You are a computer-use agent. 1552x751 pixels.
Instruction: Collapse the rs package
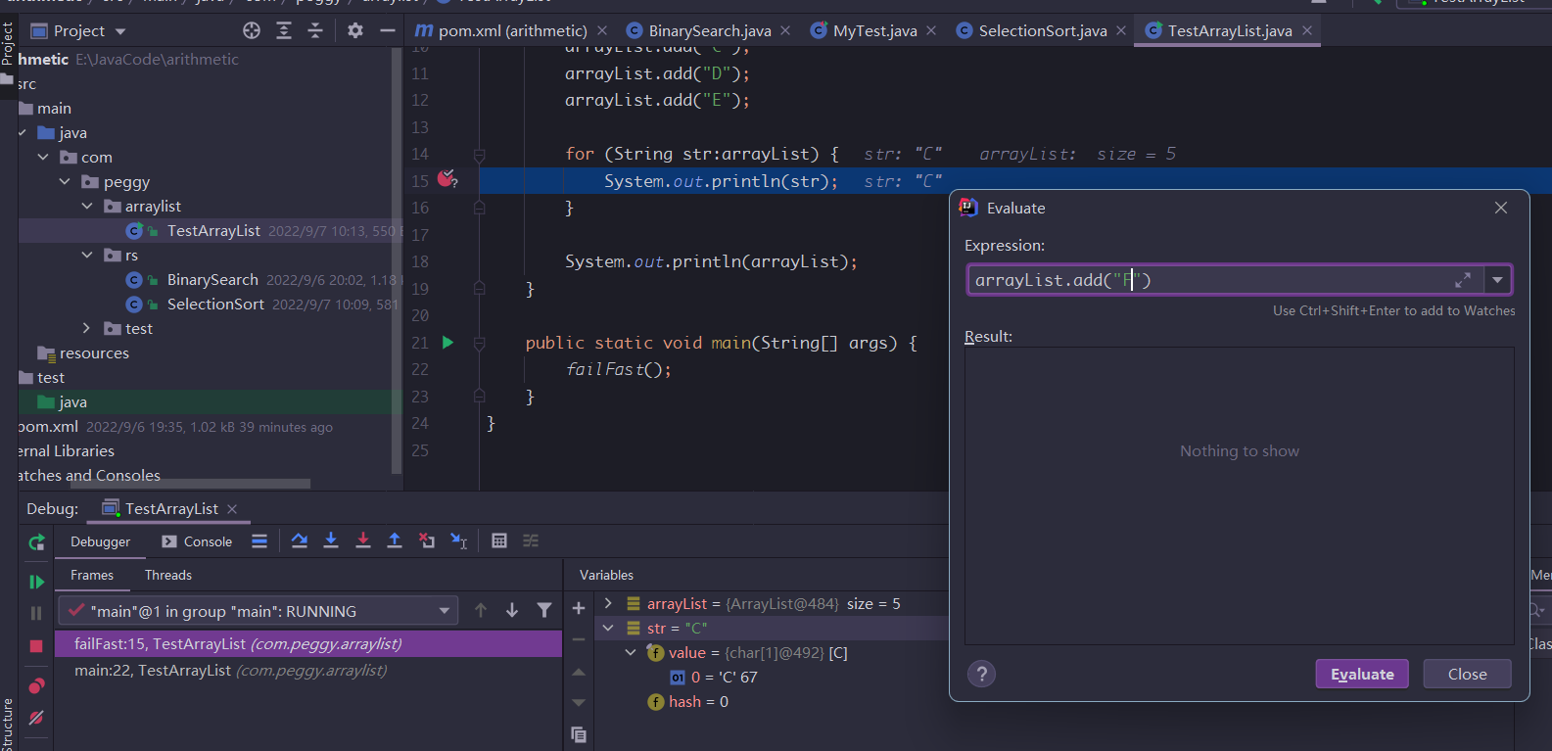point(87,255)
